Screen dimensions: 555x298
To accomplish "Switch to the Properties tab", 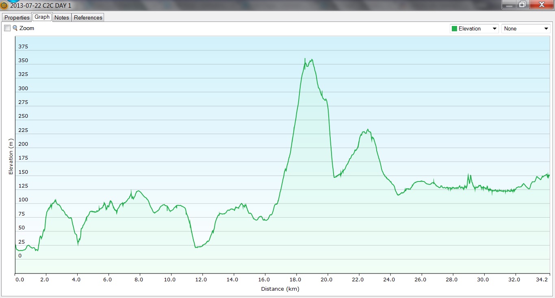I will pyautogui.click(x=17, y=17).
